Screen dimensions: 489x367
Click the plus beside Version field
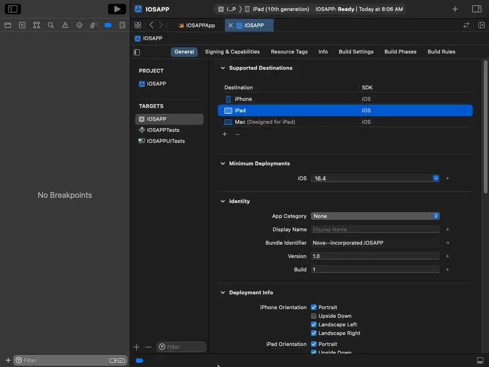click(447, 256)
